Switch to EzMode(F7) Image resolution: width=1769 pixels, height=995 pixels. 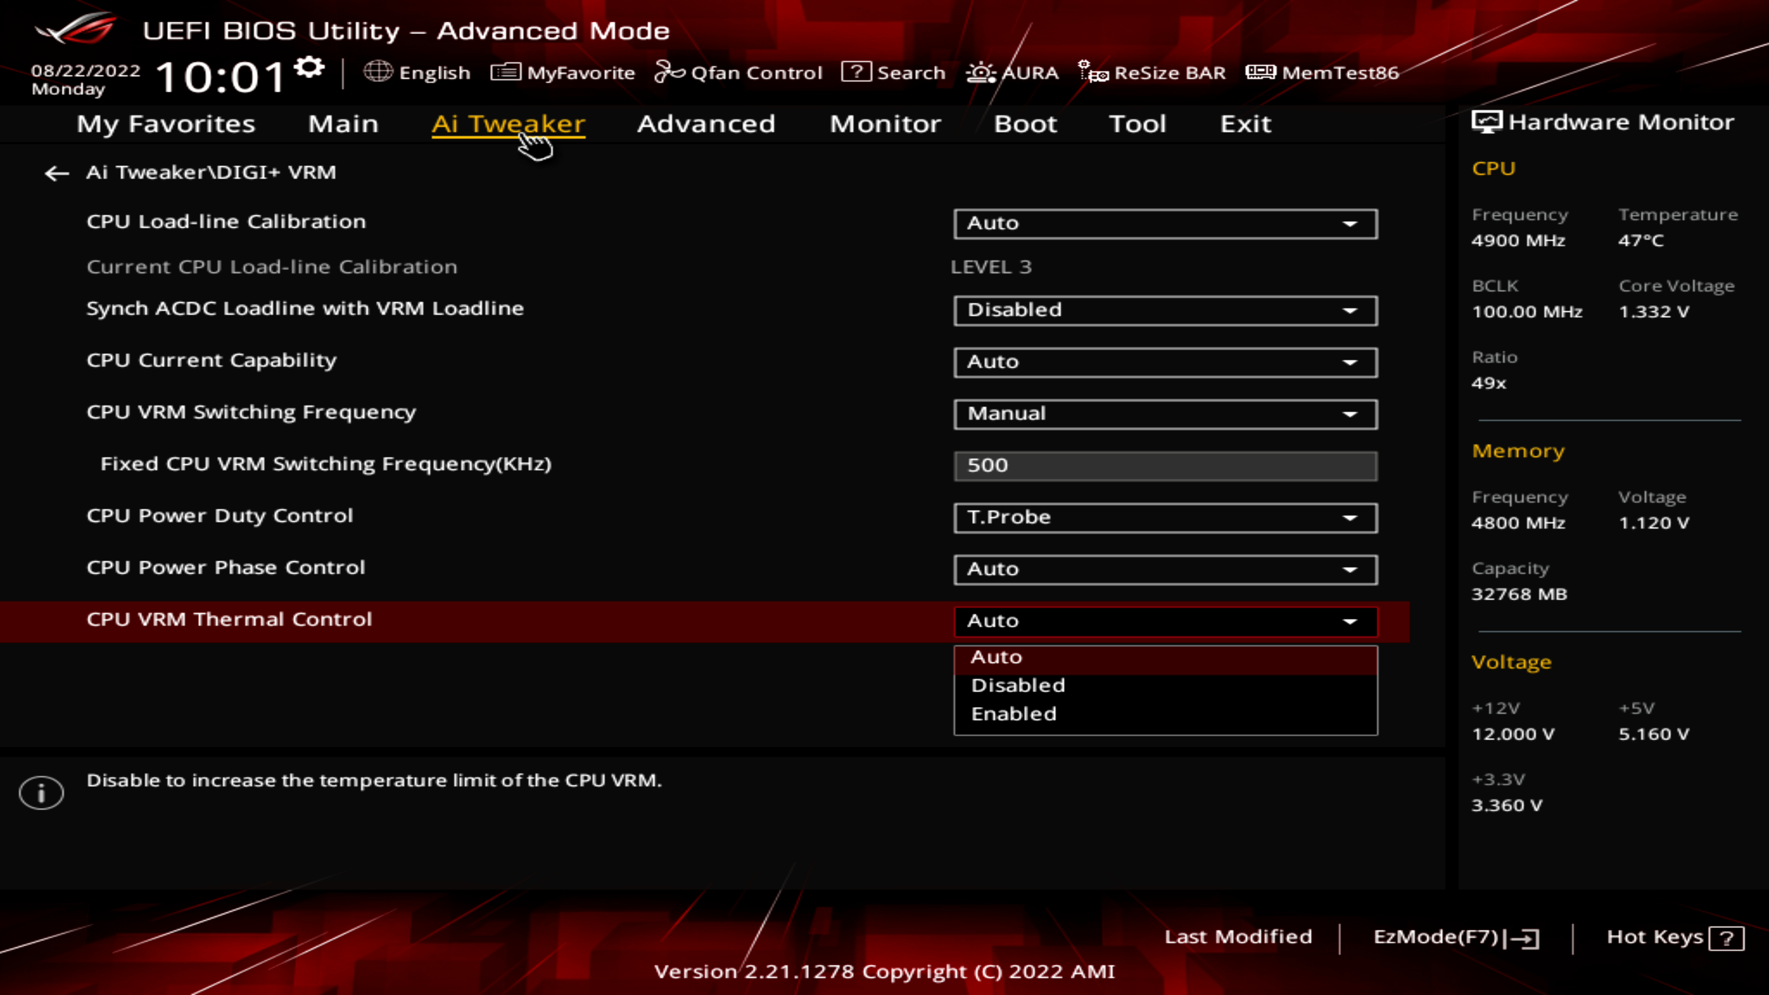pos(1456,937)
